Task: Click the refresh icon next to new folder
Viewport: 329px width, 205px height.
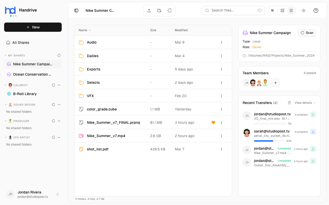Action: [x=169, y=11]
